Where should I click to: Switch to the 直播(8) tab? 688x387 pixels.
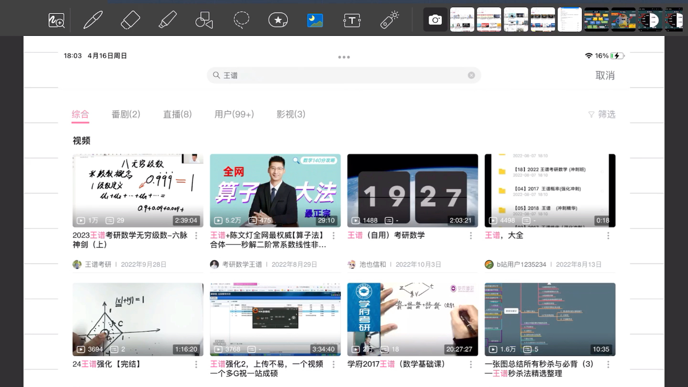pos(177,114)
